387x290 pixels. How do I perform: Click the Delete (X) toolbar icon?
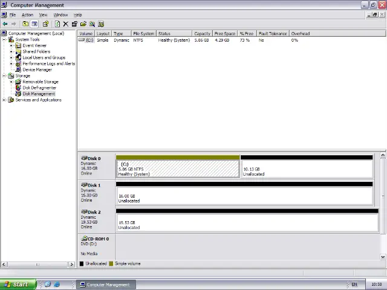click(66, 24)
